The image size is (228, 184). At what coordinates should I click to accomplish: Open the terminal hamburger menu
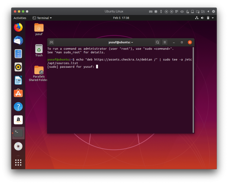[165, 42]
